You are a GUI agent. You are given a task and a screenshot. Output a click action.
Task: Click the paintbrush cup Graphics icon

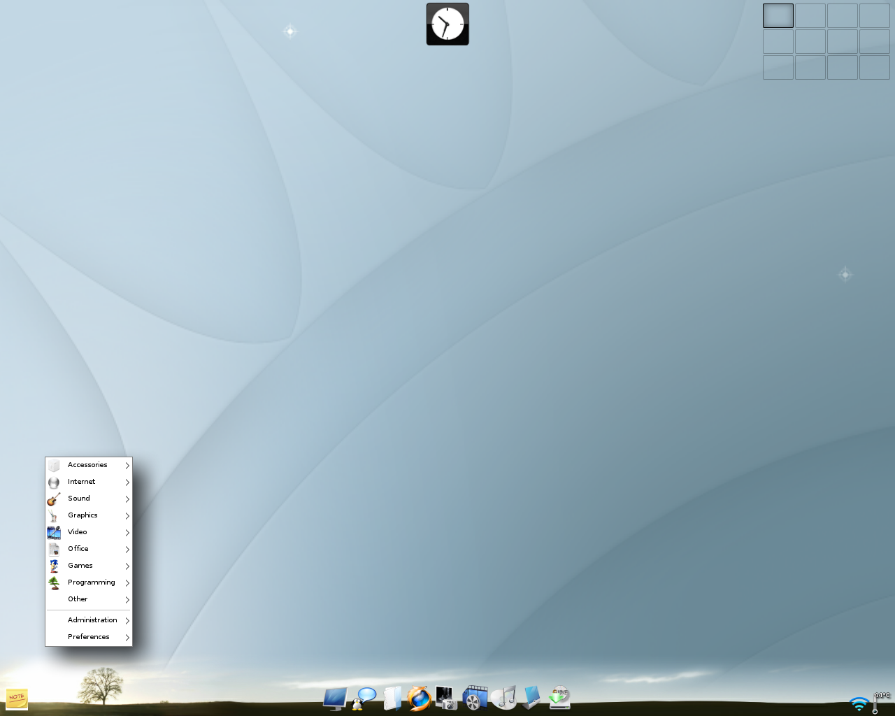54,515
